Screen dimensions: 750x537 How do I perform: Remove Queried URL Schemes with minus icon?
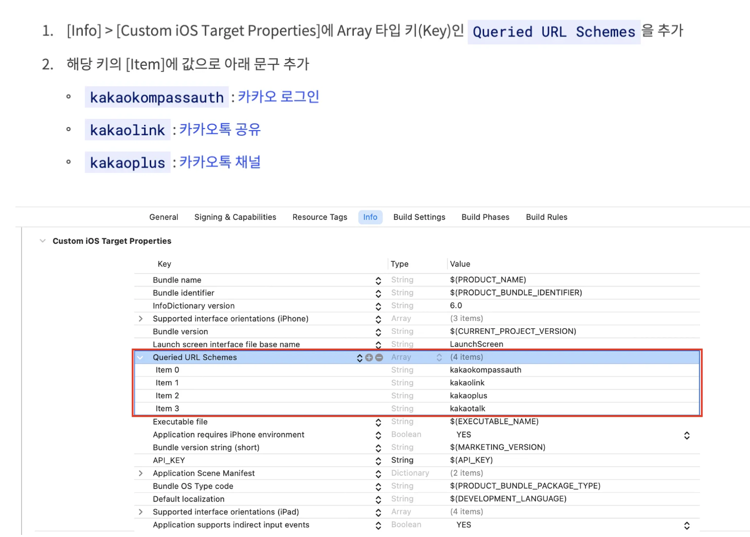(x=379, y=357)
